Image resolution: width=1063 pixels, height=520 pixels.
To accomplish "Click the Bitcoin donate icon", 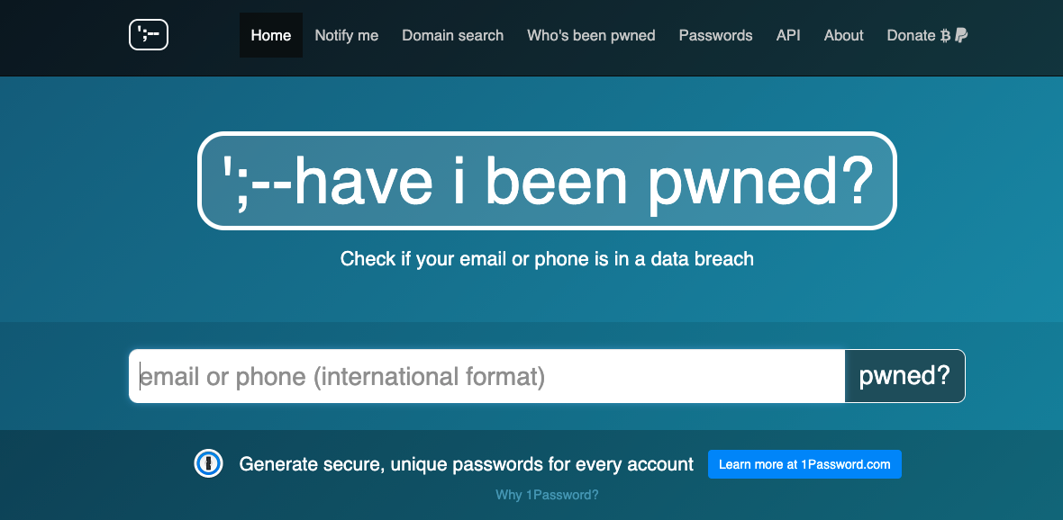I will coord(945,36).
